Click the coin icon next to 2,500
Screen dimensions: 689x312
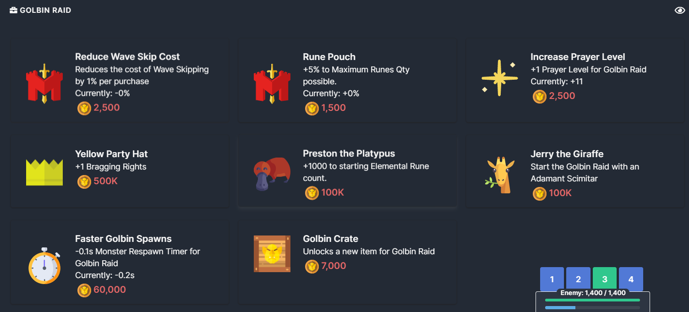(x=83, y=109)
